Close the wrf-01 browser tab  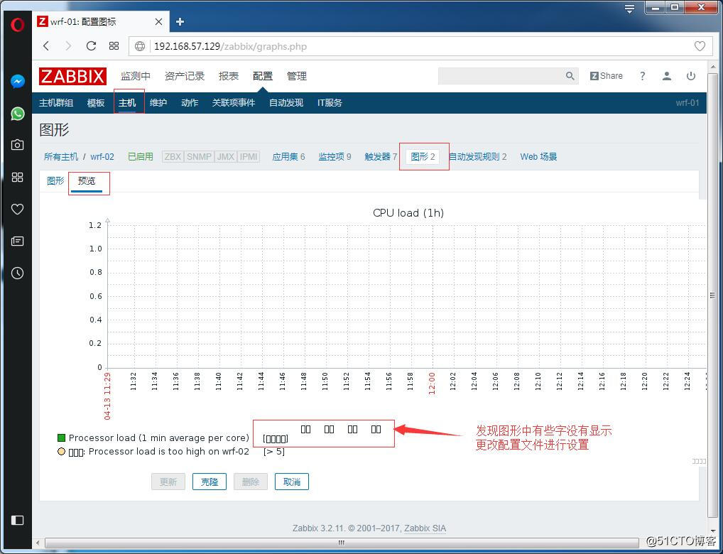158,22
